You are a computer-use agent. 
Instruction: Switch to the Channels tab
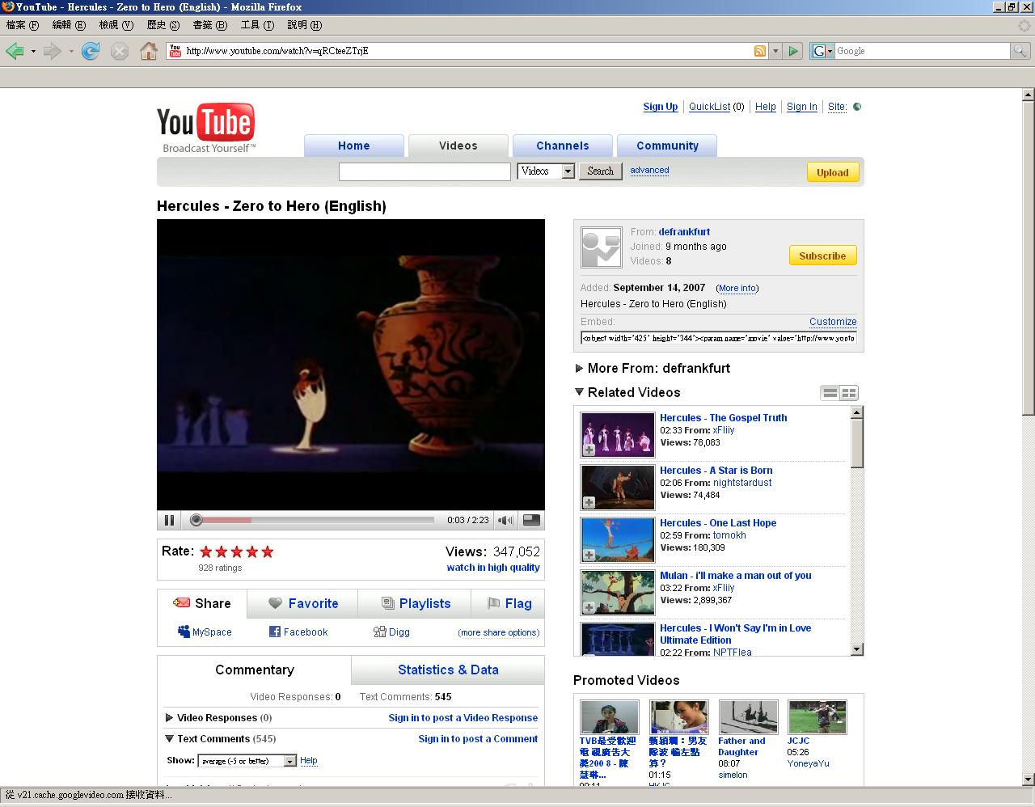coord(563,146)
